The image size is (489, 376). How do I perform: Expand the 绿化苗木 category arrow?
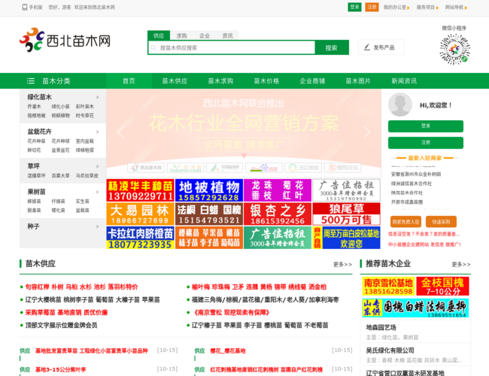pos(97,97)
